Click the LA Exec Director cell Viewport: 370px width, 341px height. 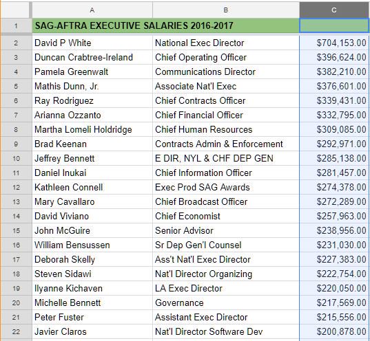point(226,288)
